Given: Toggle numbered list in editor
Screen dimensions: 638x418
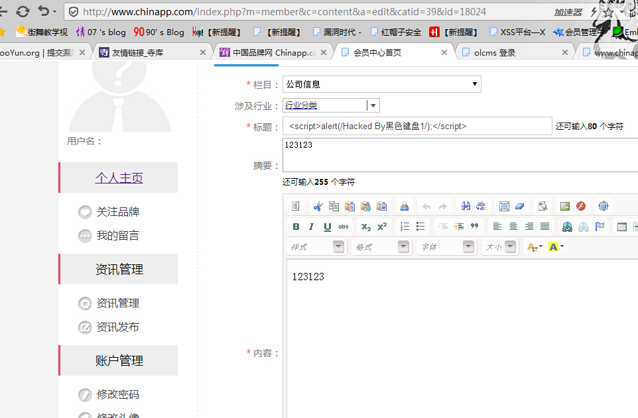Looking at the screenshot, I should click(405, 227).
